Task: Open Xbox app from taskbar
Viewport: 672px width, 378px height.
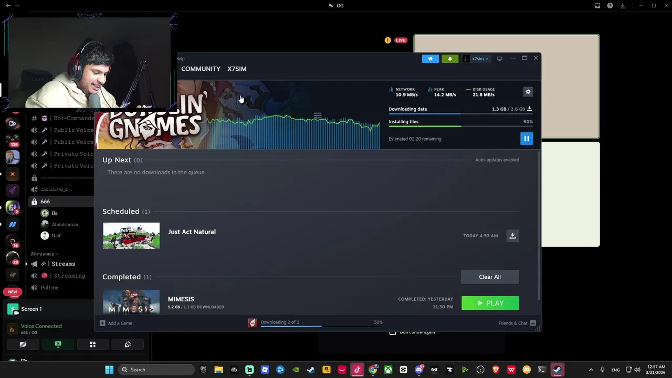Action: coord(388,370)
